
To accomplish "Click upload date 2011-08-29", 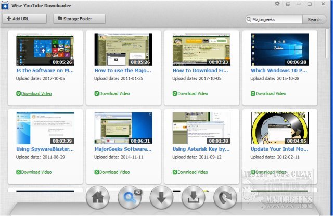I will coord(54,157).
